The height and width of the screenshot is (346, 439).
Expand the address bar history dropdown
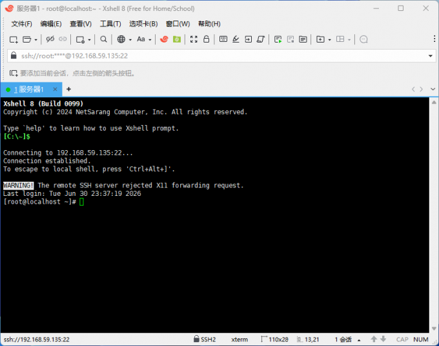(x=431, y=56)
